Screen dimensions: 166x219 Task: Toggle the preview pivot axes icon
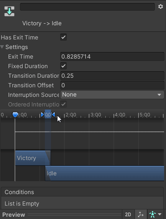pos(141,214)
